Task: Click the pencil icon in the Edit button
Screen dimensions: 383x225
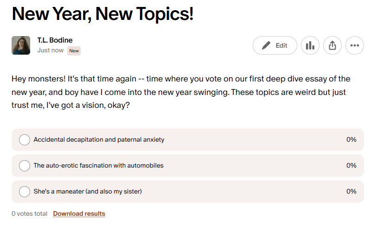Action: coord(266,45)
